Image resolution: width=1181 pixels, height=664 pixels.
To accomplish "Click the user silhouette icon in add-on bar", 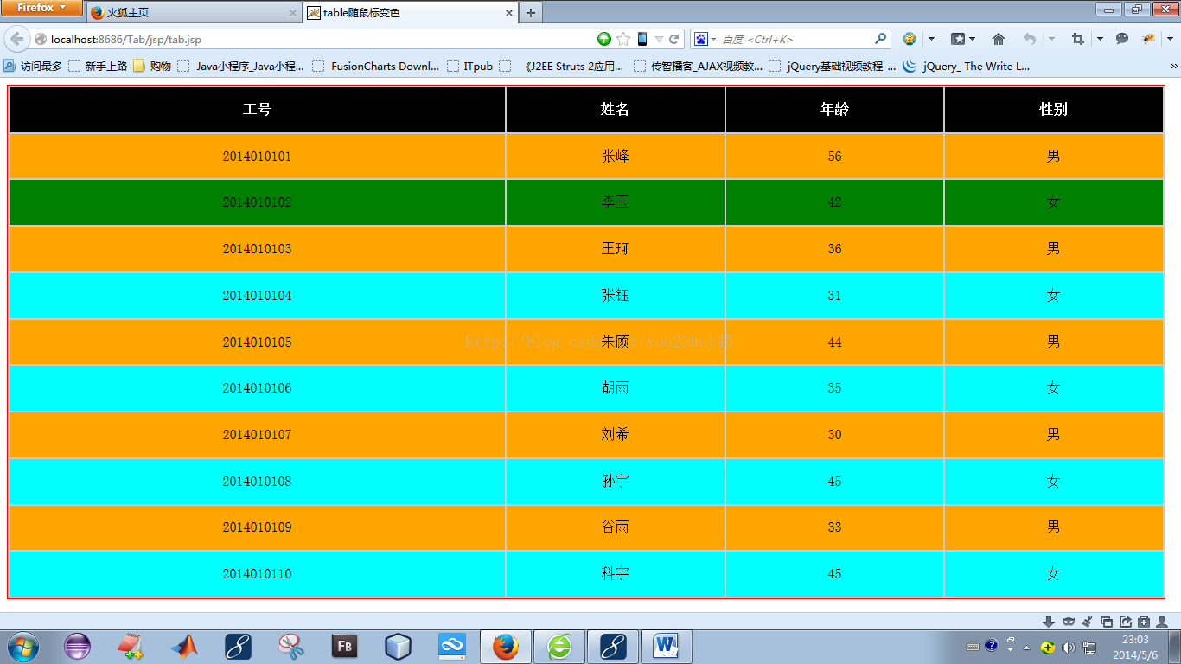I will [1163, 622].
